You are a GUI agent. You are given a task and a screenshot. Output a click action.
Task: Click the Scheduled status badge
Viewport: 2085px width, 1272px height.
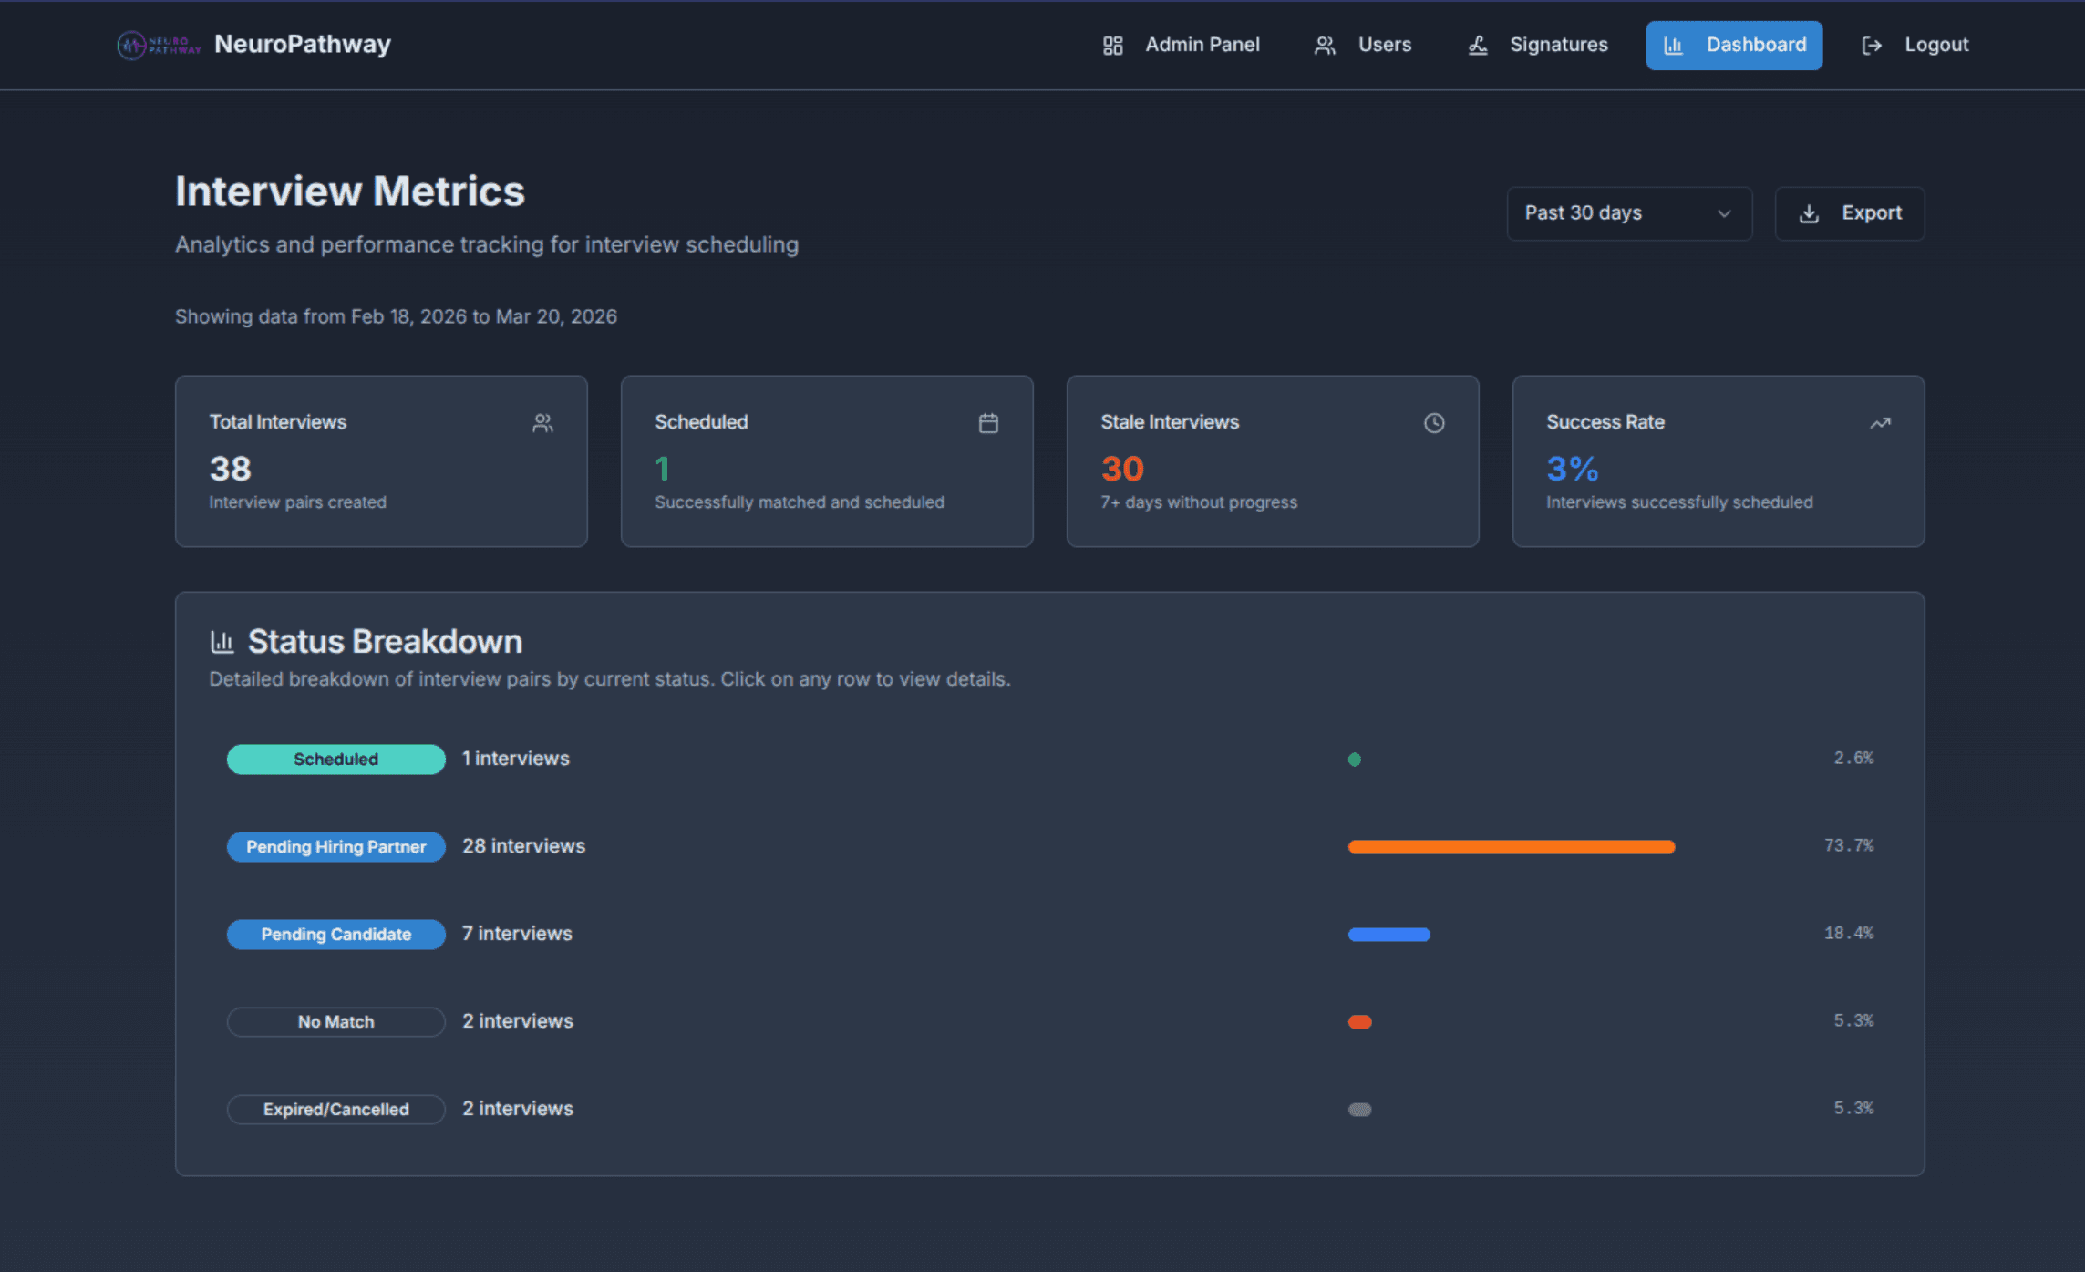[335, 759]
